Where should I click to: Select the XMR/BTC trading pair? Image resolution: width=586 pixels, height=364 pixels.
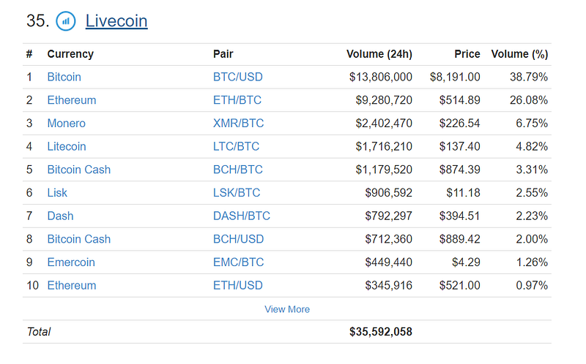point(237,124)
